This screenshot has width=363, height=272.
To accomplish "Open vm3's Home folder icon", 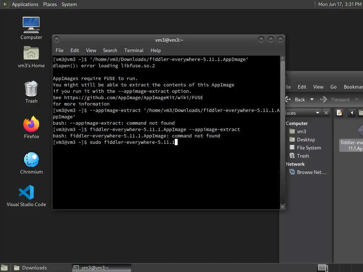I will tap(31, 57).
